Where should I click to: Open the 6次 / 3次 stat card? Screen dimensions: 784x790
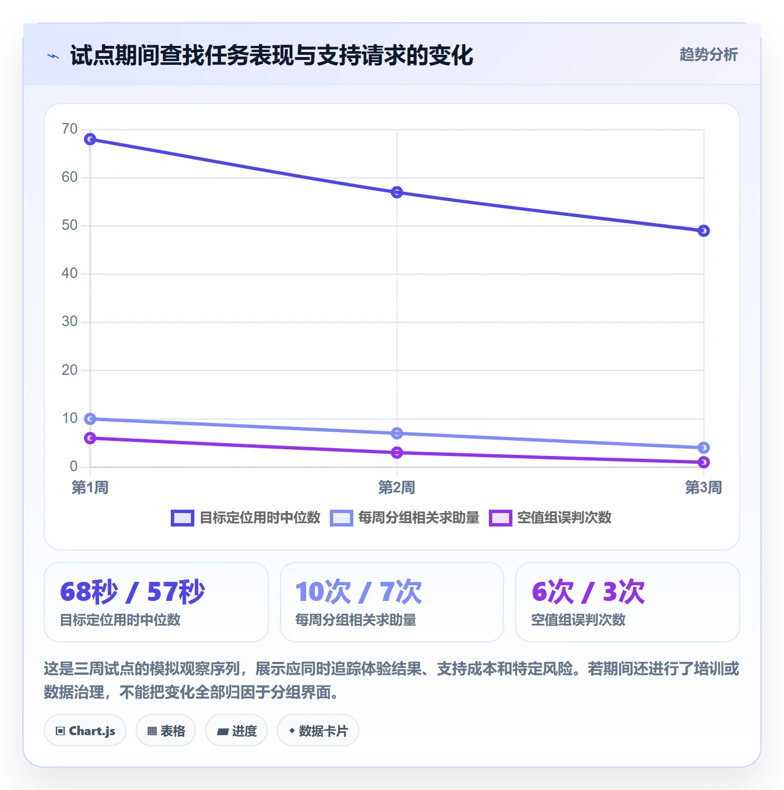[628, 602]
